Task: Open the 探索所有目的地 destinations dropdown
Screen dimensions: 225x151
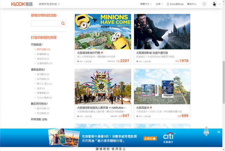Action: click(x=49, y=4)
